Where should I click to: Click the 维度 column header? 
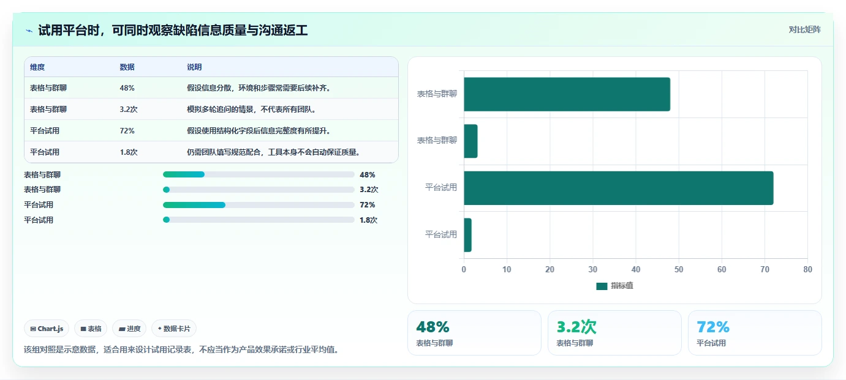coord(37,67)
